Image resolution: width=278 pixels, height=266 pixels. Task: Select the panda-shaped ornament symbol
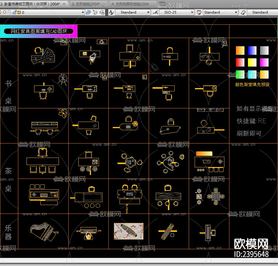point(63,113)
